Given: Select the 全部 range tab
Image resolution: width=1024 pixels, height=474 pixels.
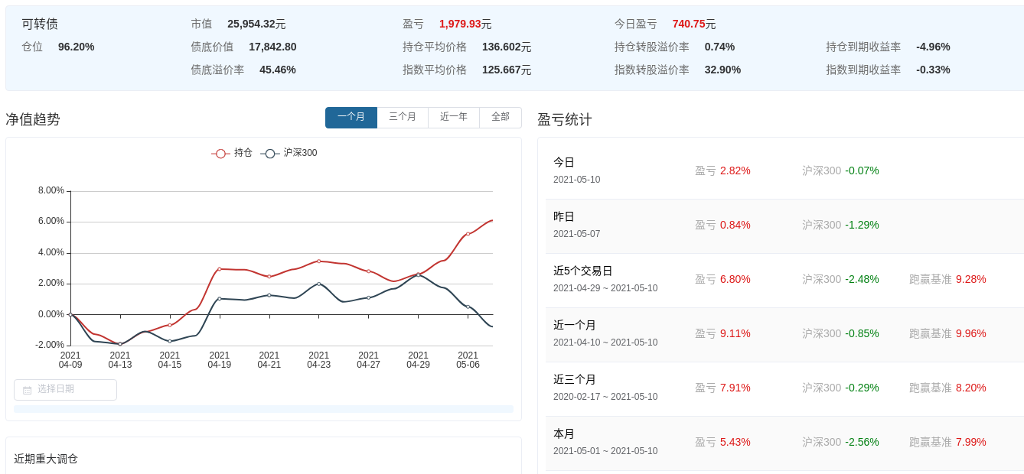Looking at the screenshot, I should [x=501, y=118].
